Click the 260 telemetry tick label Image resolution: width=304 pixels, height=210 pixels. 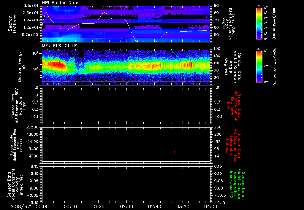pyautogui.click(x=217, y=127)
